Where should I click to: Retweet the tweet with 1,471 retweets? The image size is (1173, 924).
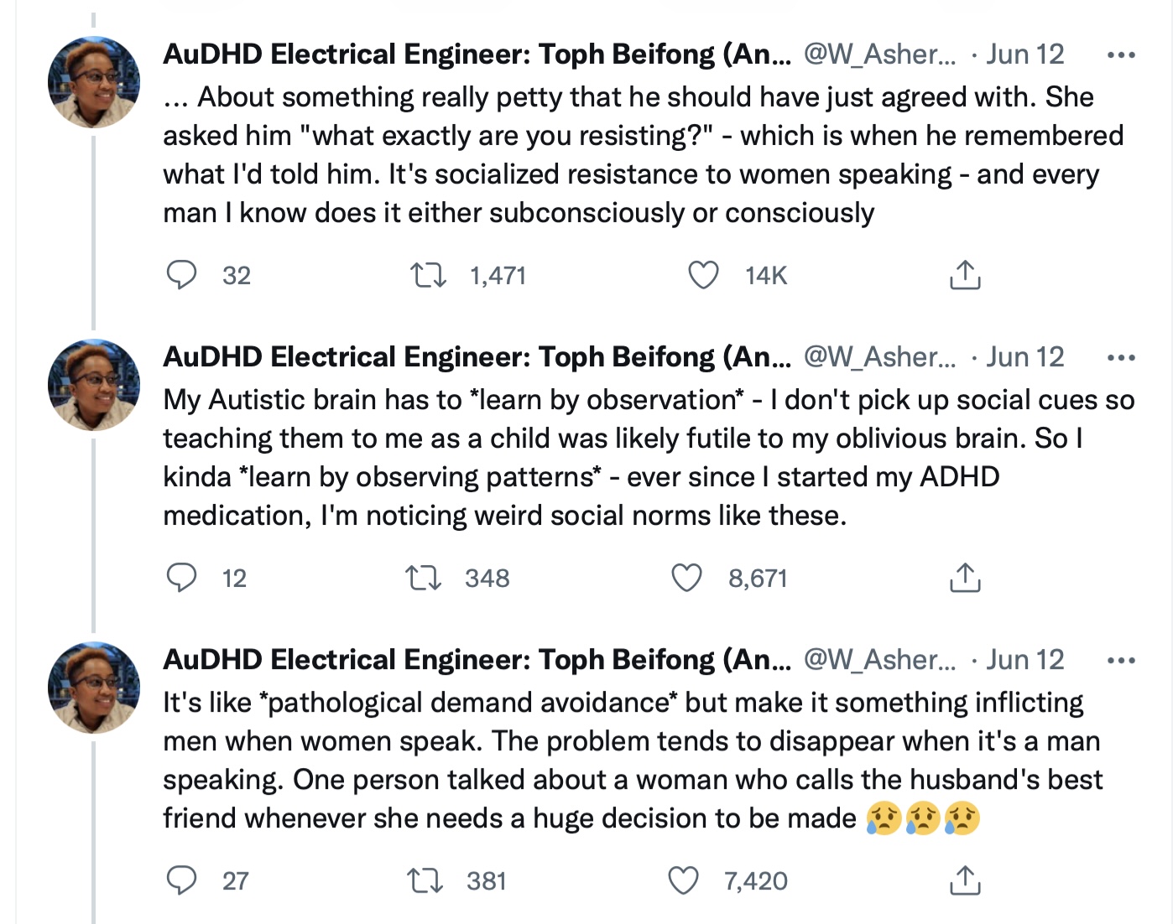click(427, 275)
